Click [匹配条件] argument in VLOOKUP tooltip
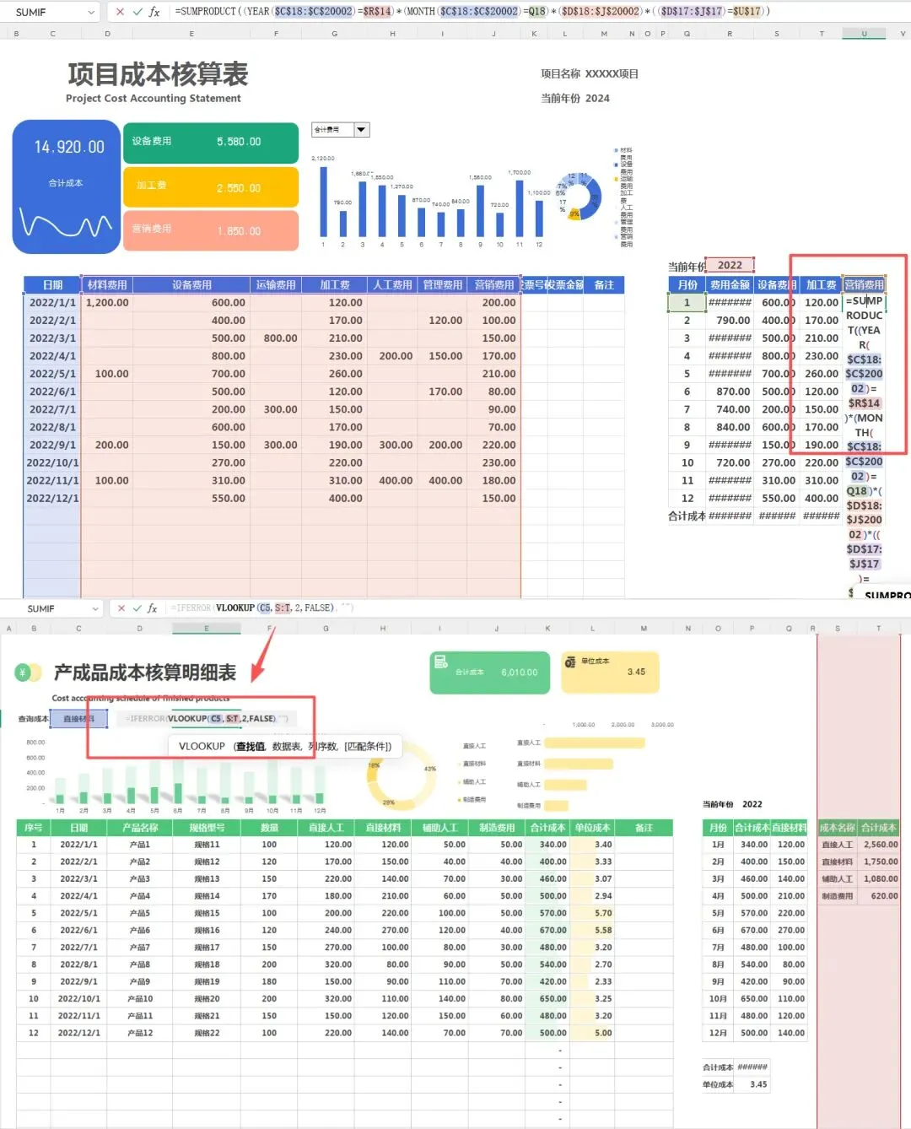Image resolution: width=911 pixels, height=1129 pixels. tap(368, 747)
